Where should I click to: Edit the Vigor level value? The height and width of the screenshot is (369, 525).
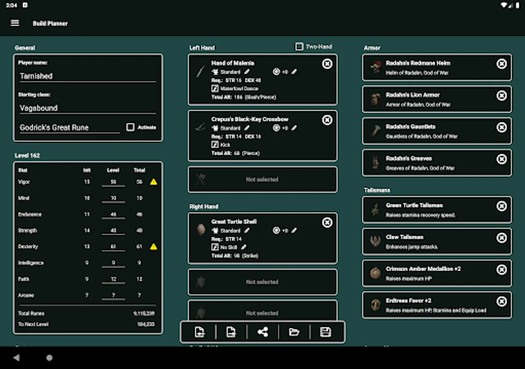(x=113, y=182)
